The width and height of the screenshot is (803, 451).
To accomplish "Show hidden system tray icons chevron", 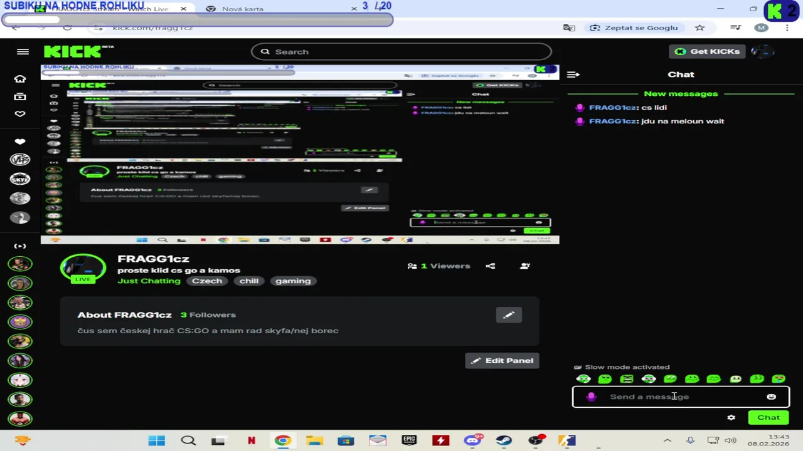I will (667, 441).
